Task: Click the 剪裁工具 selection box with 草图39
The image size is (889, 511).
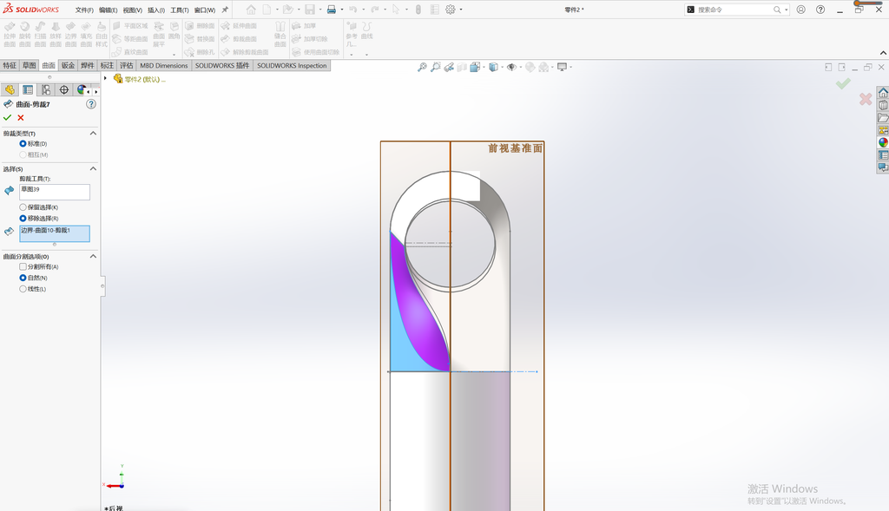Action: tap(55, 192)
